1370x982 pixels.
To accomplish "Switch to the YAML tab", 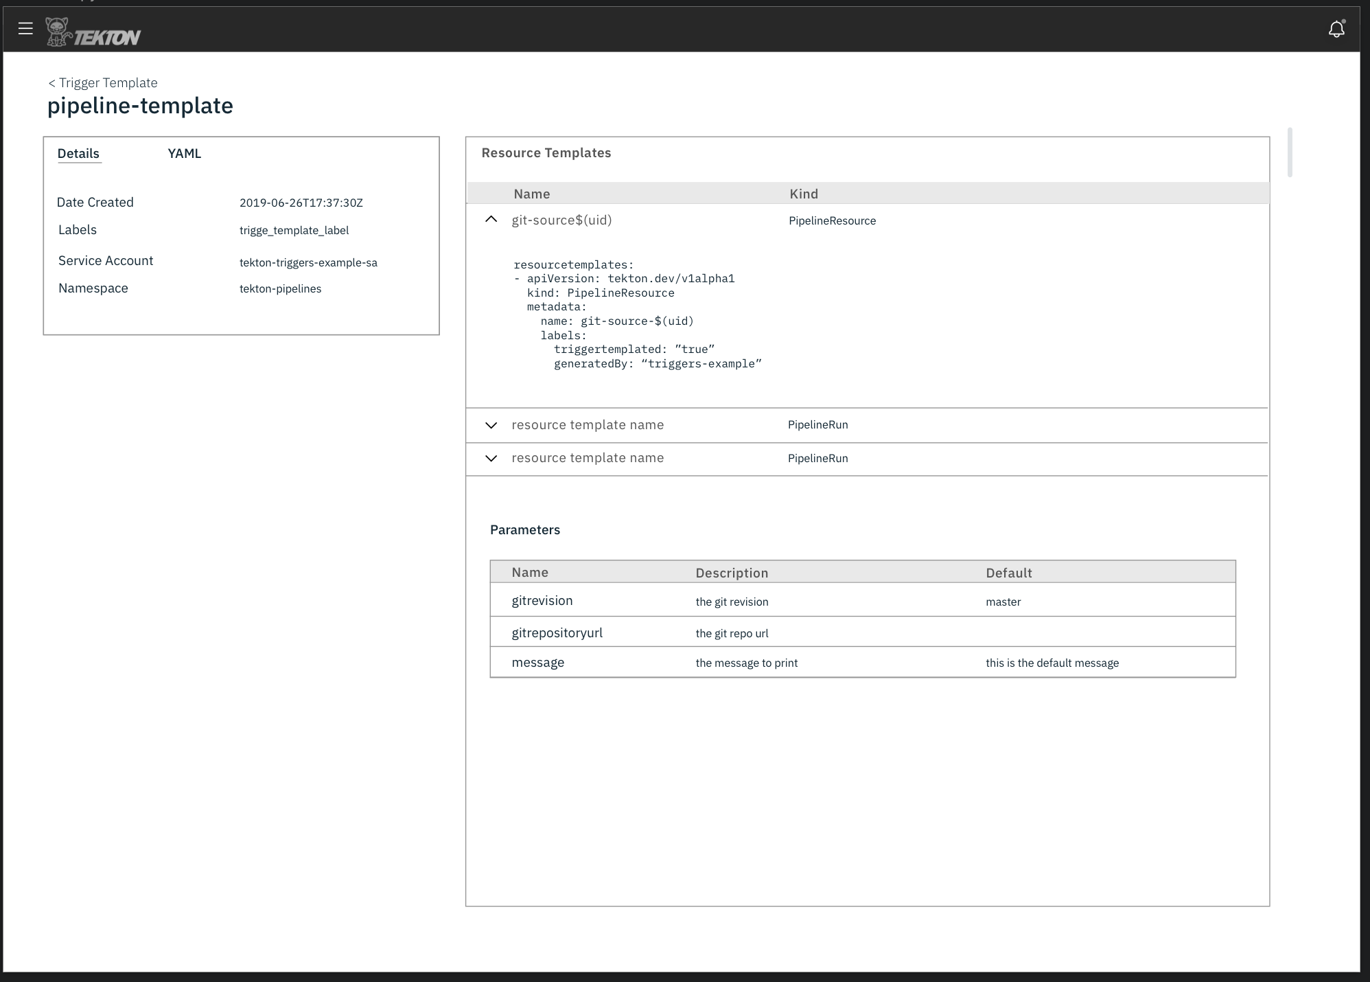I will 183,153.
